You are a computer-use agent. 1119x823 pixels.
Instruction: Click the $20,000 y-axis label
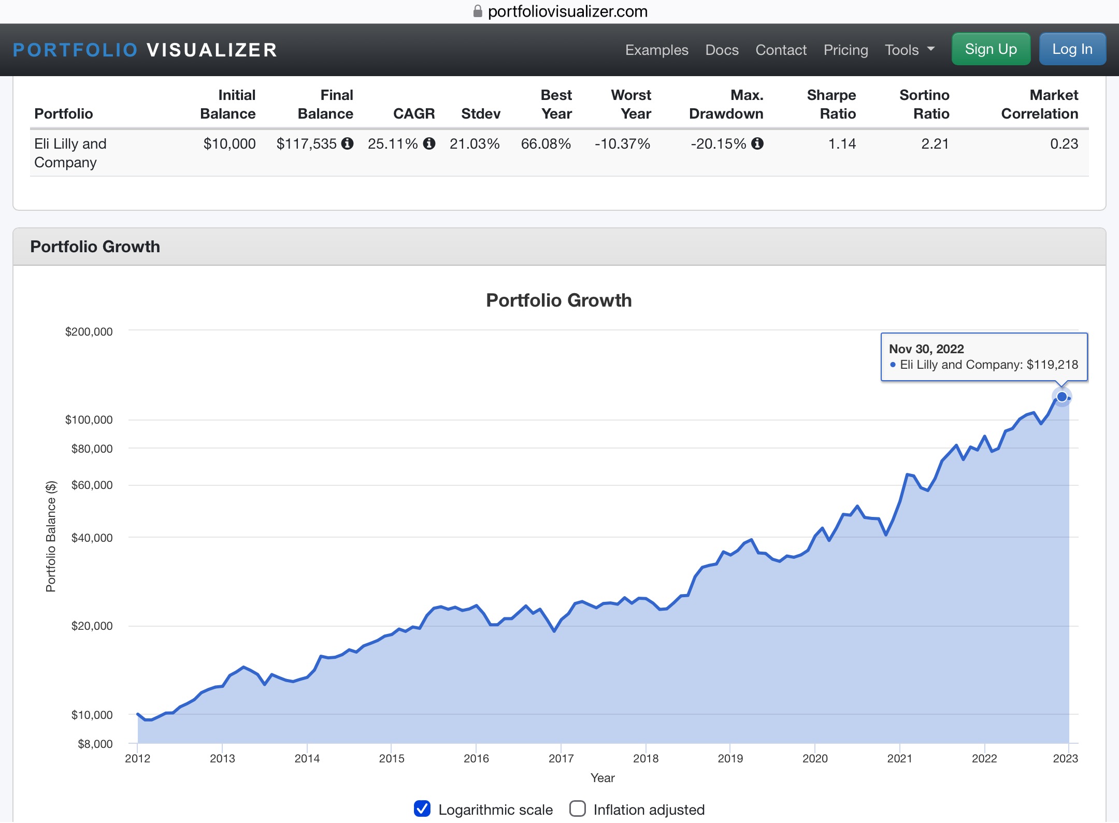pyautogui.click(x=92, y=626)
